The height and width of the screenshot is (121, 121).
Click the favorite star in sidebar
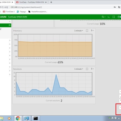tap(10, 25)
